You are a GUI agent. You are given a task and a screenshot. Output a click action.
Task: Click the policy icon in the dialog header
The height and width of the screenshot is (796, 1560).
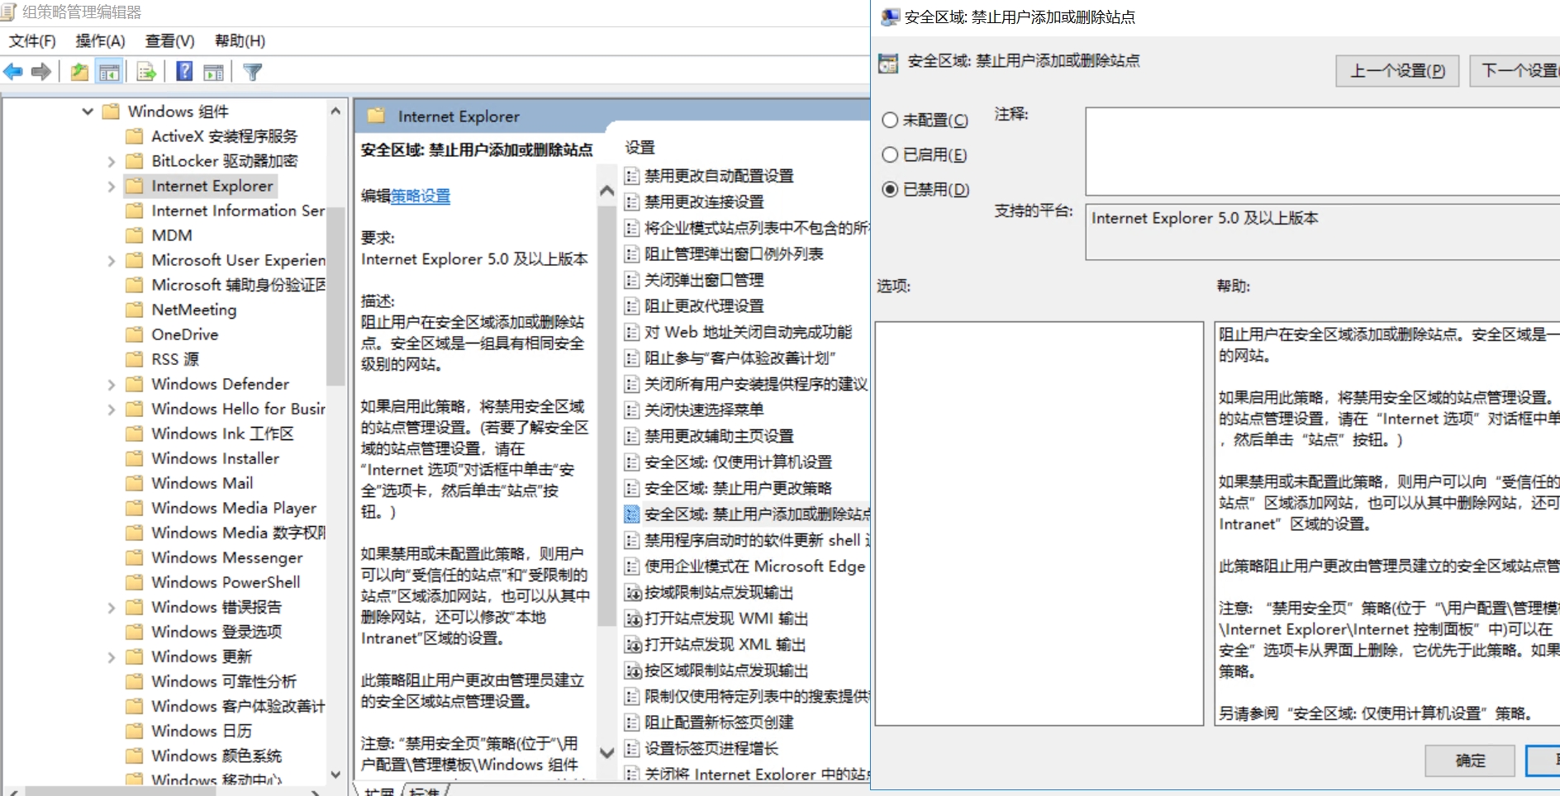click(x=888, y=63)
